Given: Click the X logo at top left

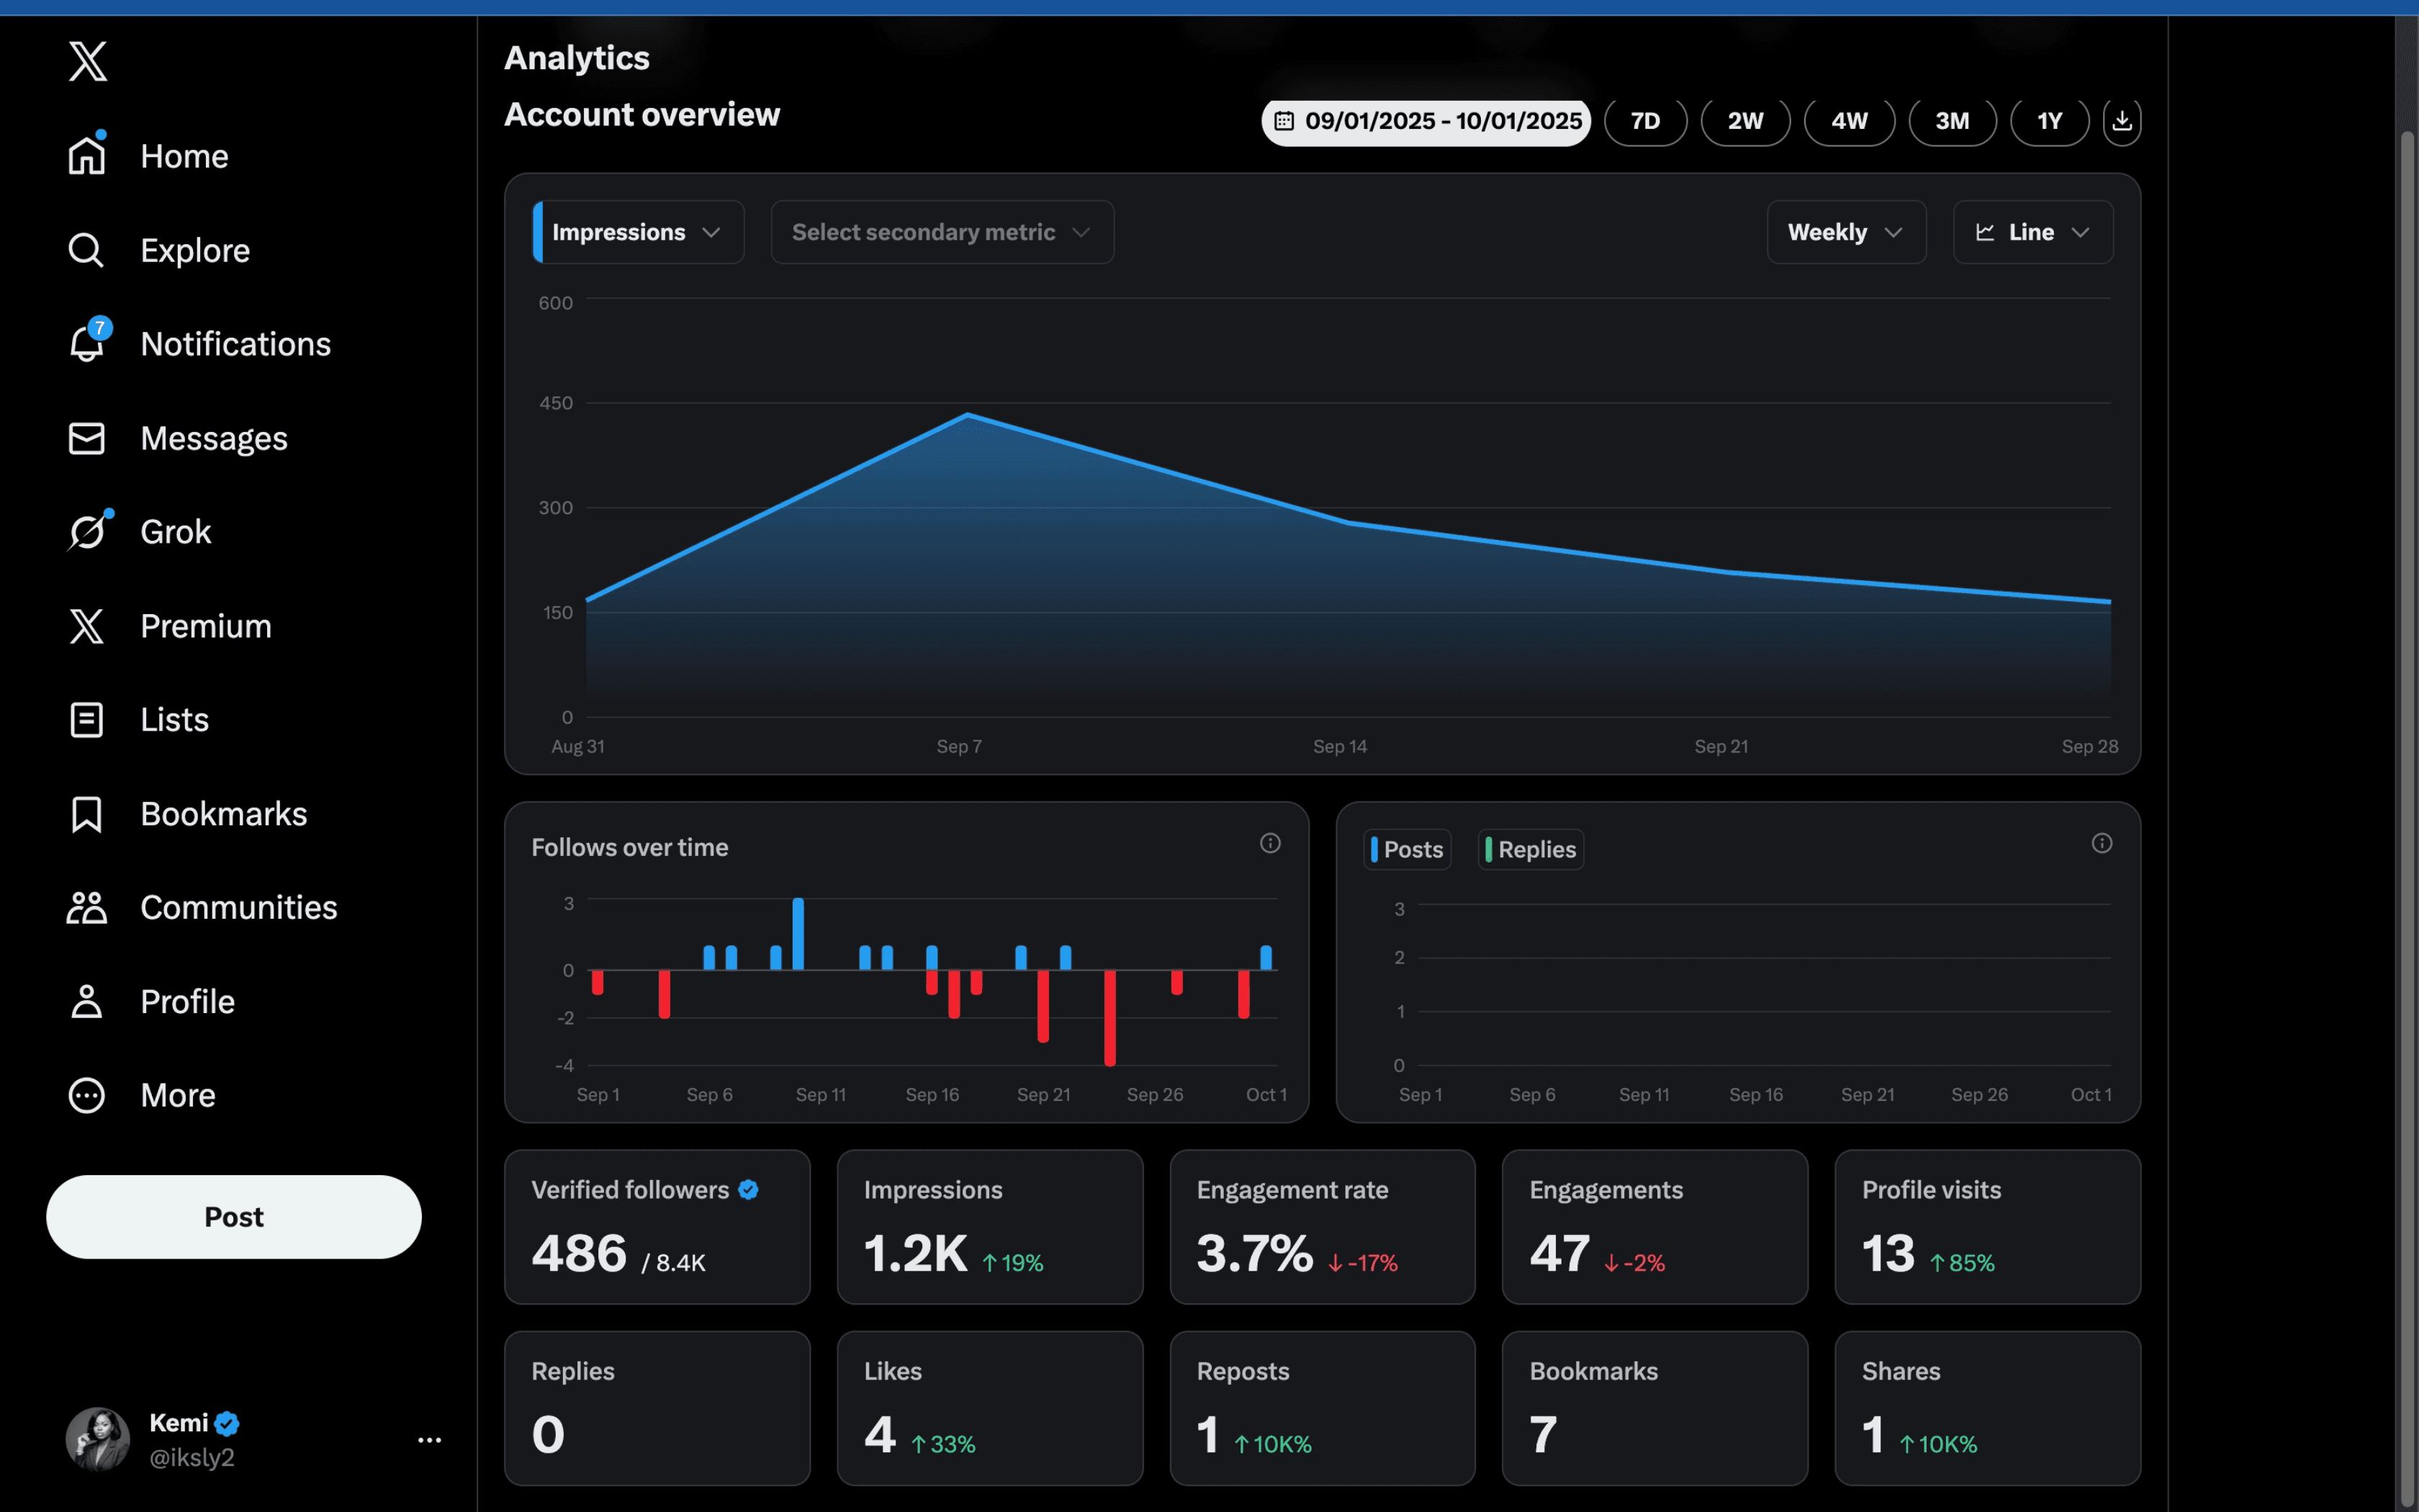Looking at the screenshot, I should click(87, 61).
